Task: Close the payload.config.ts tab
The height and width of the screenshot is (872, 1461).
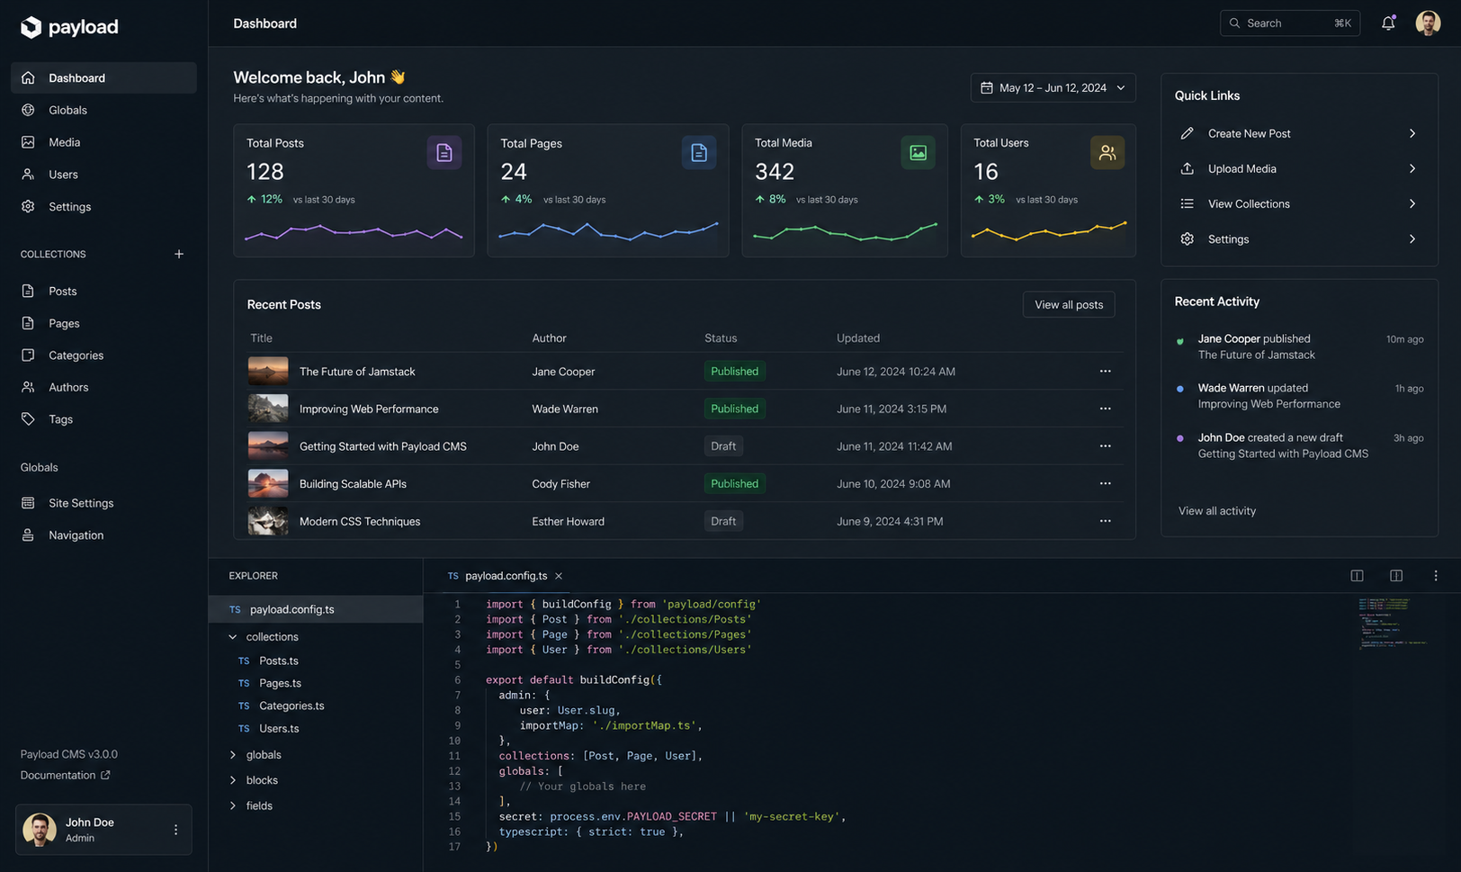Action: point(559,576)
